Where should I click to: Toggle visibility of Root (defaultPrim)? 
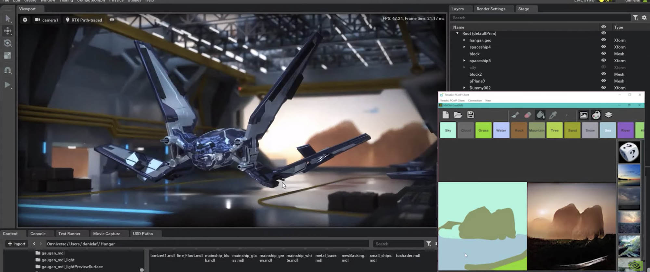coord(604,33)
